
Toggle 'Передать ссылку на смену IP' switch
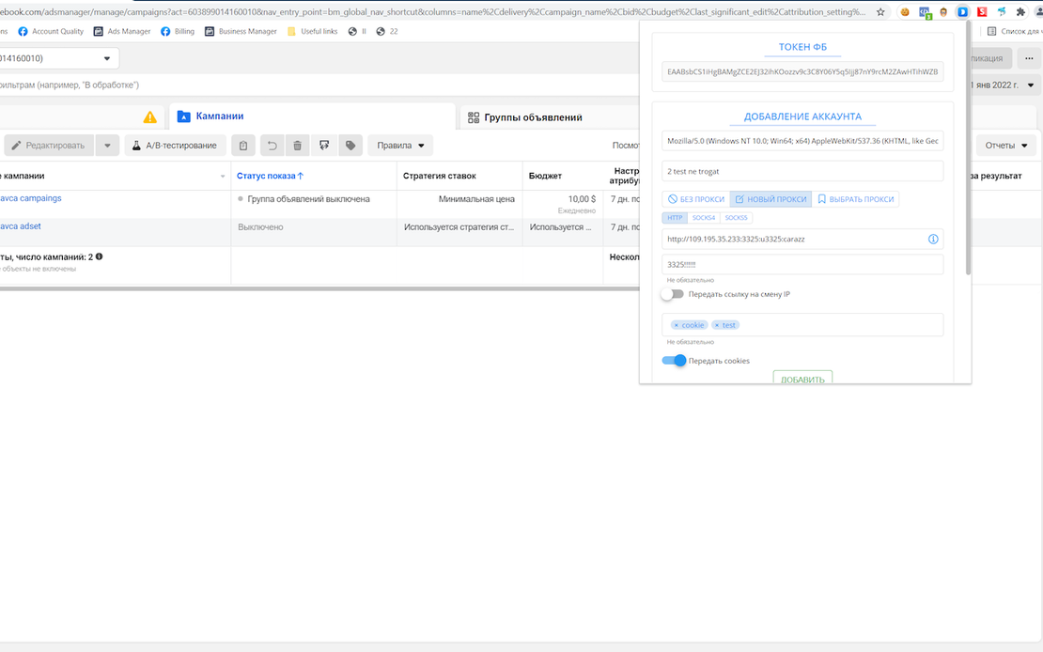click(673, 294)
